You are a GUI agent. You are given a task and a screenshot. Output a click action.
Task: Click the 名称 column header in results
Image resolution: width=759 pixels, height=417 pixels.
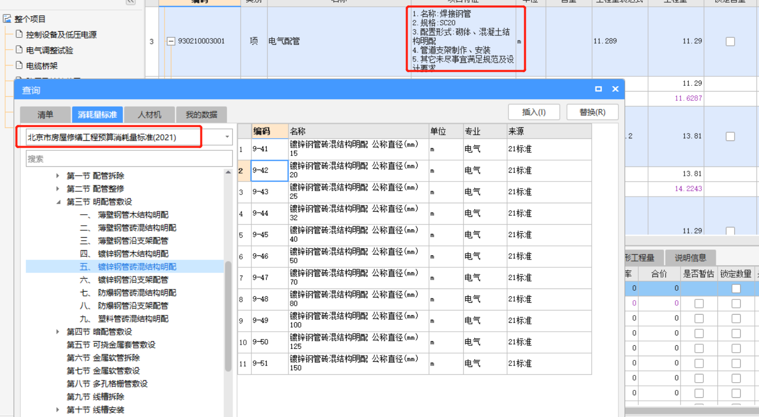tap(359, 131)
